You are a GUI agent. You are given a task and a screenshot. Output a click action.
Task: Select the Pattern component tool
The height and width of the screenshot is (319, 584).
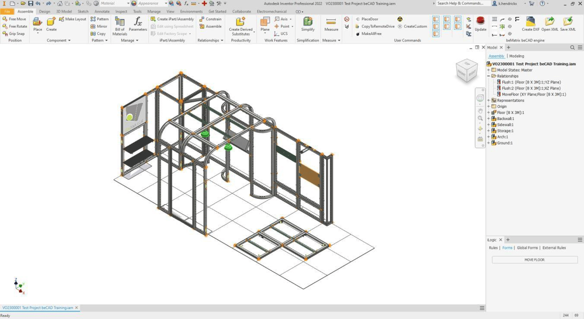(100, 19)
